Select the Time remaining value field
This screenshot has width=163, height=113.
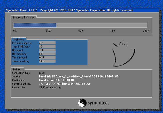pyautogui.click(x=47, y=61)
